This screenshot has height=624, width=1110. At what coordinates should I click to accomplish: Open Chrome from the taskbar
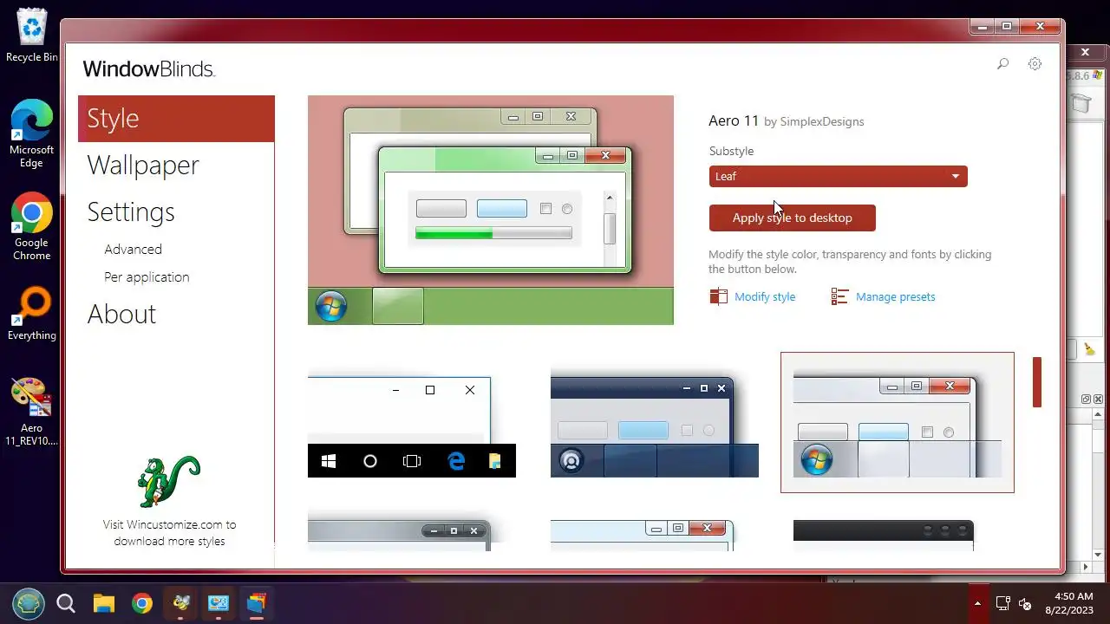pos(142,603)
